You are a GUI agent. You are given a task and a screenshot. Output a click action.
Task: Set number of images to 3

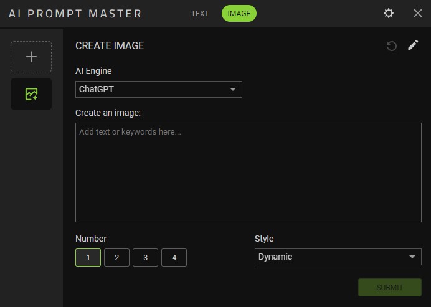click(145, 258)
